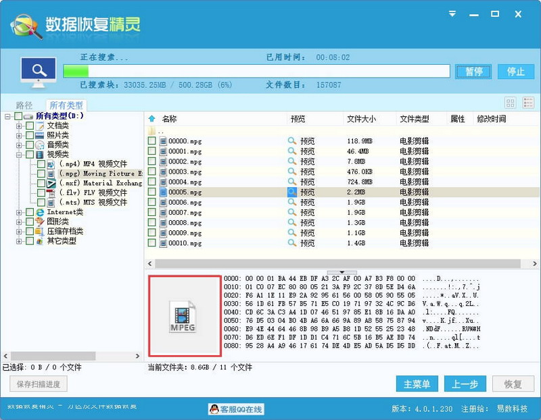The width and height of the screenshot is (541, 420).
Task: Click the preview magnifier icon for 00002.mpg
Action: click(x=292, y=161)
